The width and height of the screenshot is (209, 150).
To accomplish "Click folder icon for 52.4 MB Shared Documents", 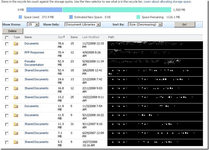I will point(16,70).
